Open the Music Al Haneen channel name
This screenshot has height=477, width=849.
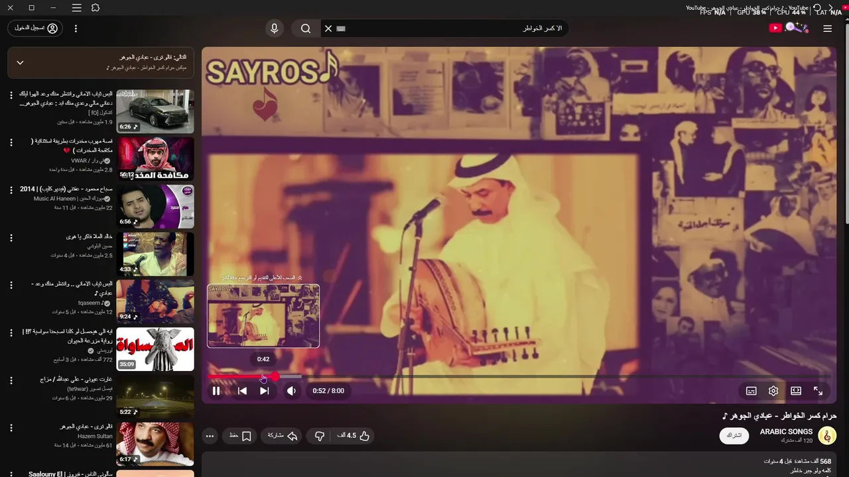tap(69, 199)
